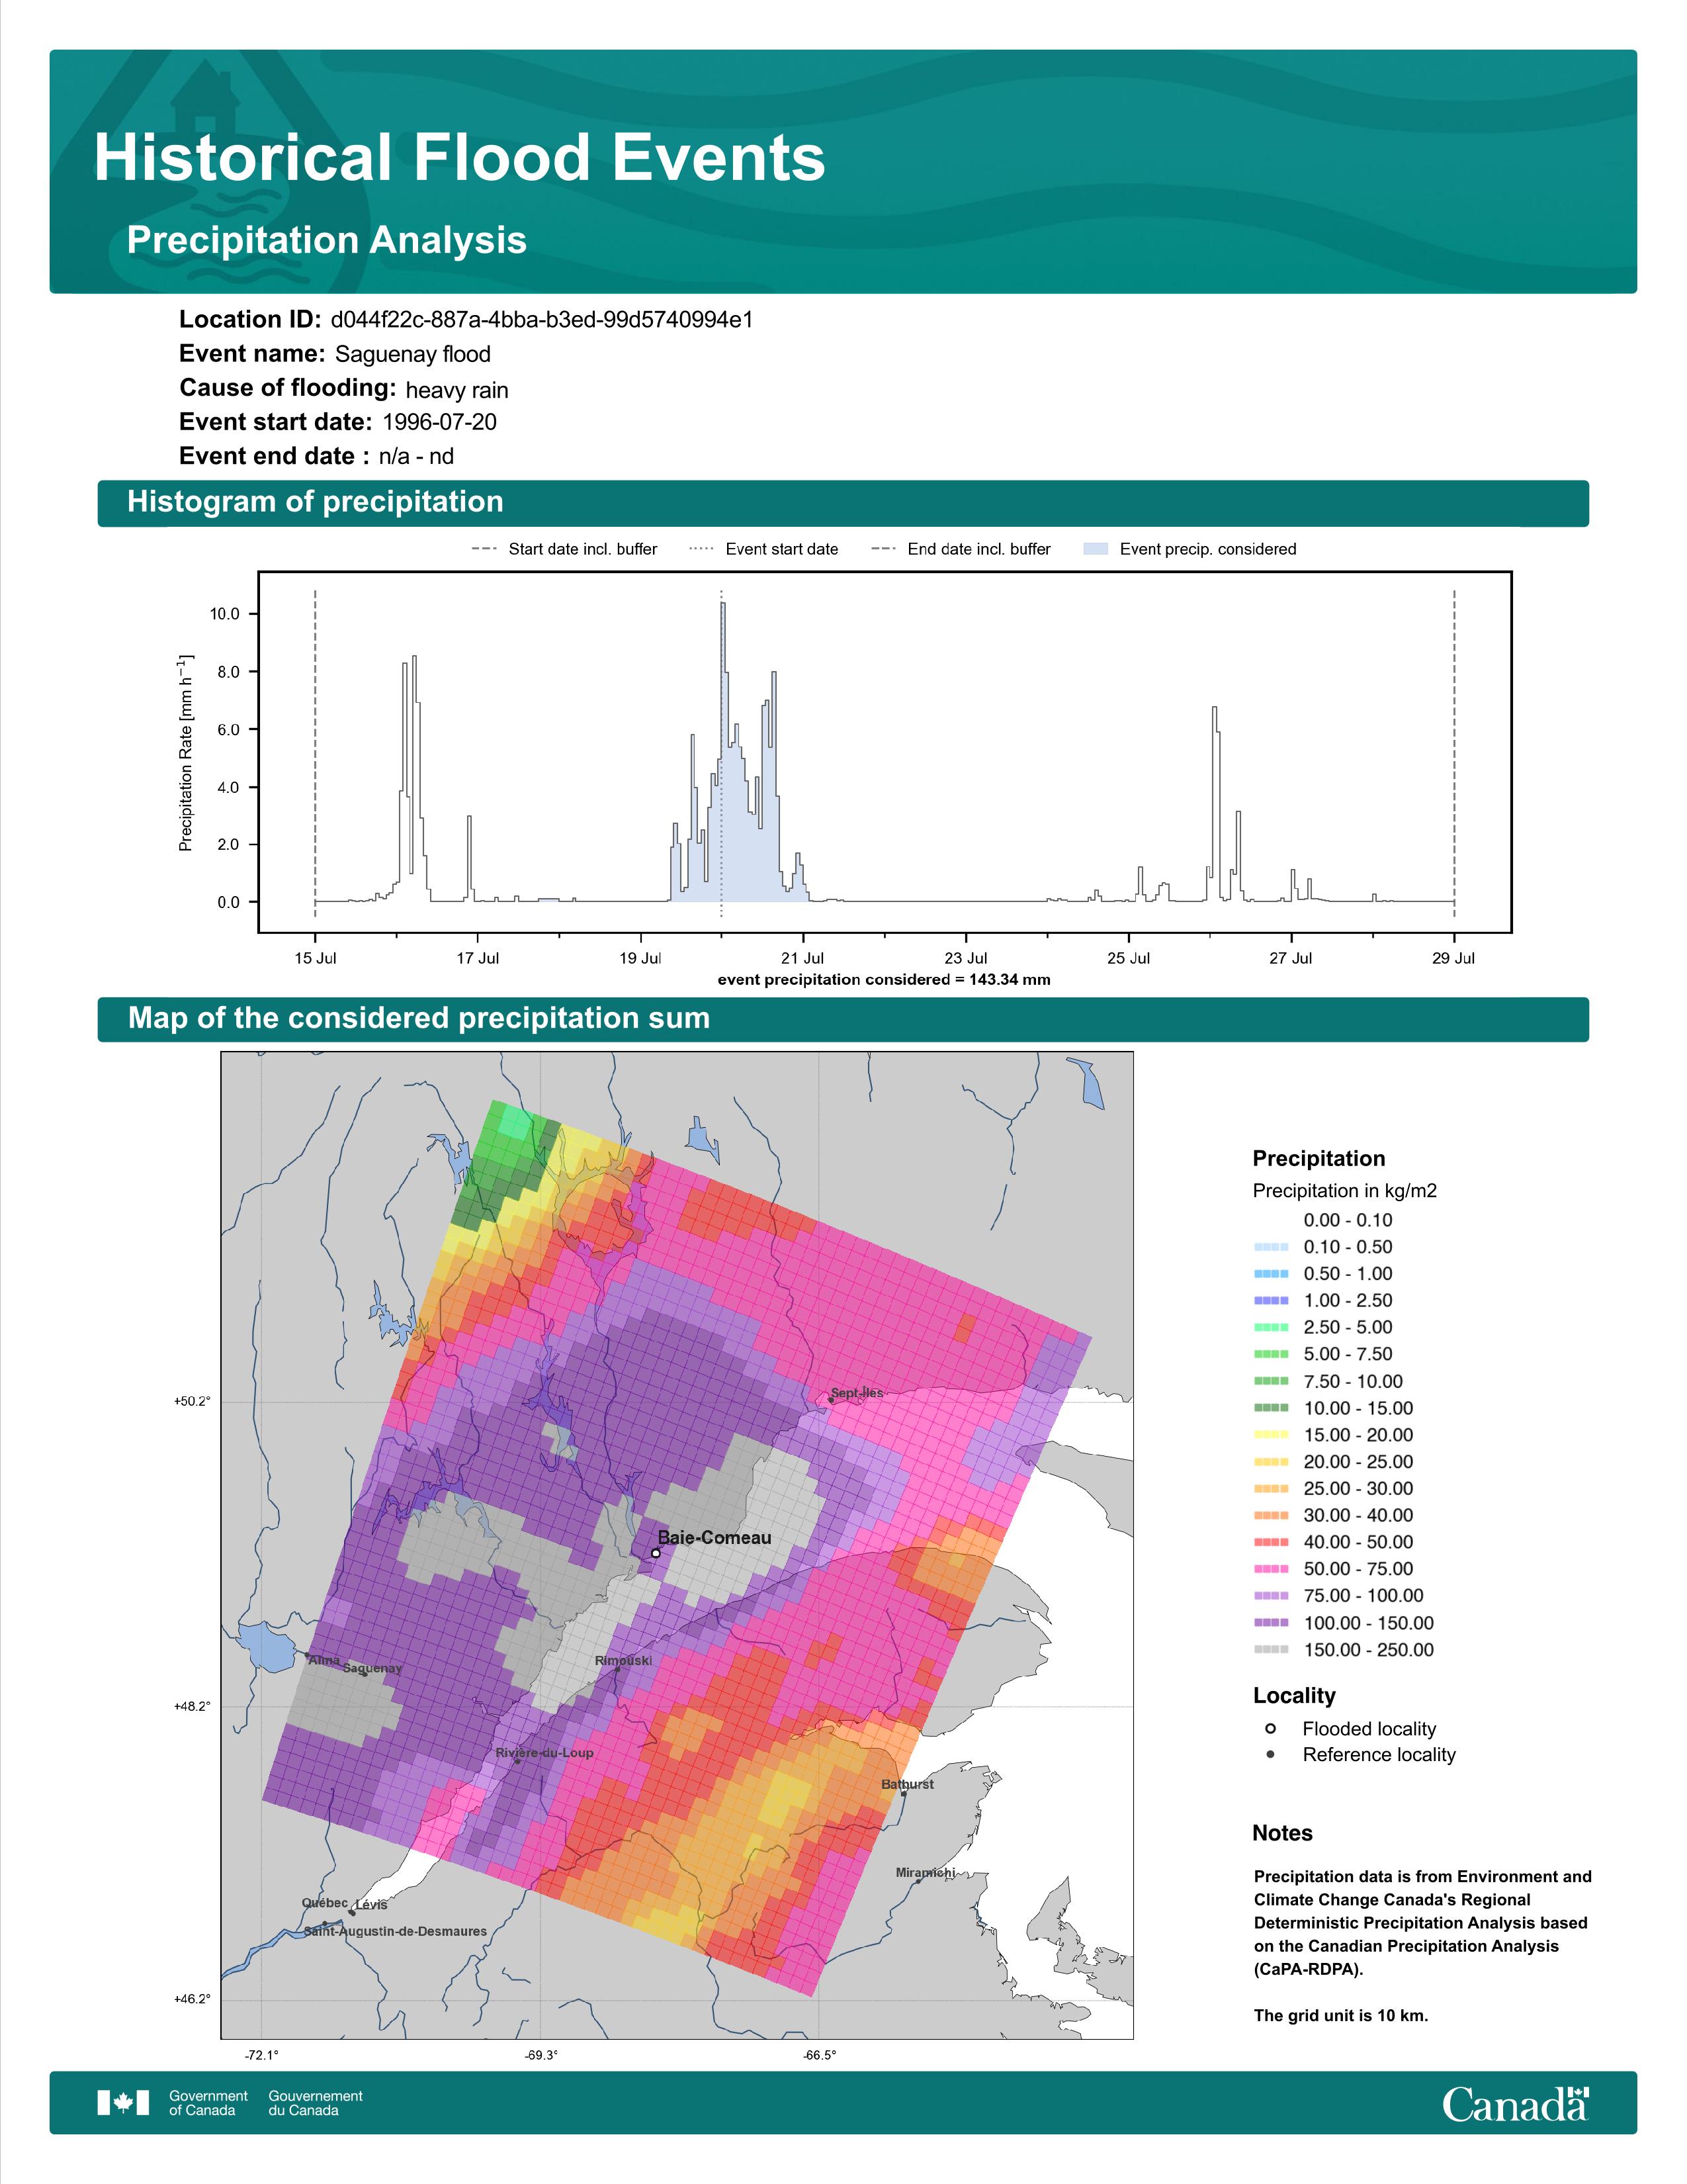The height and width of the screenshot is (2184, 1687).
Task: Click the 50.00 - 75.00 pink legend swatch
Action: click(x=1270, y=1569)
